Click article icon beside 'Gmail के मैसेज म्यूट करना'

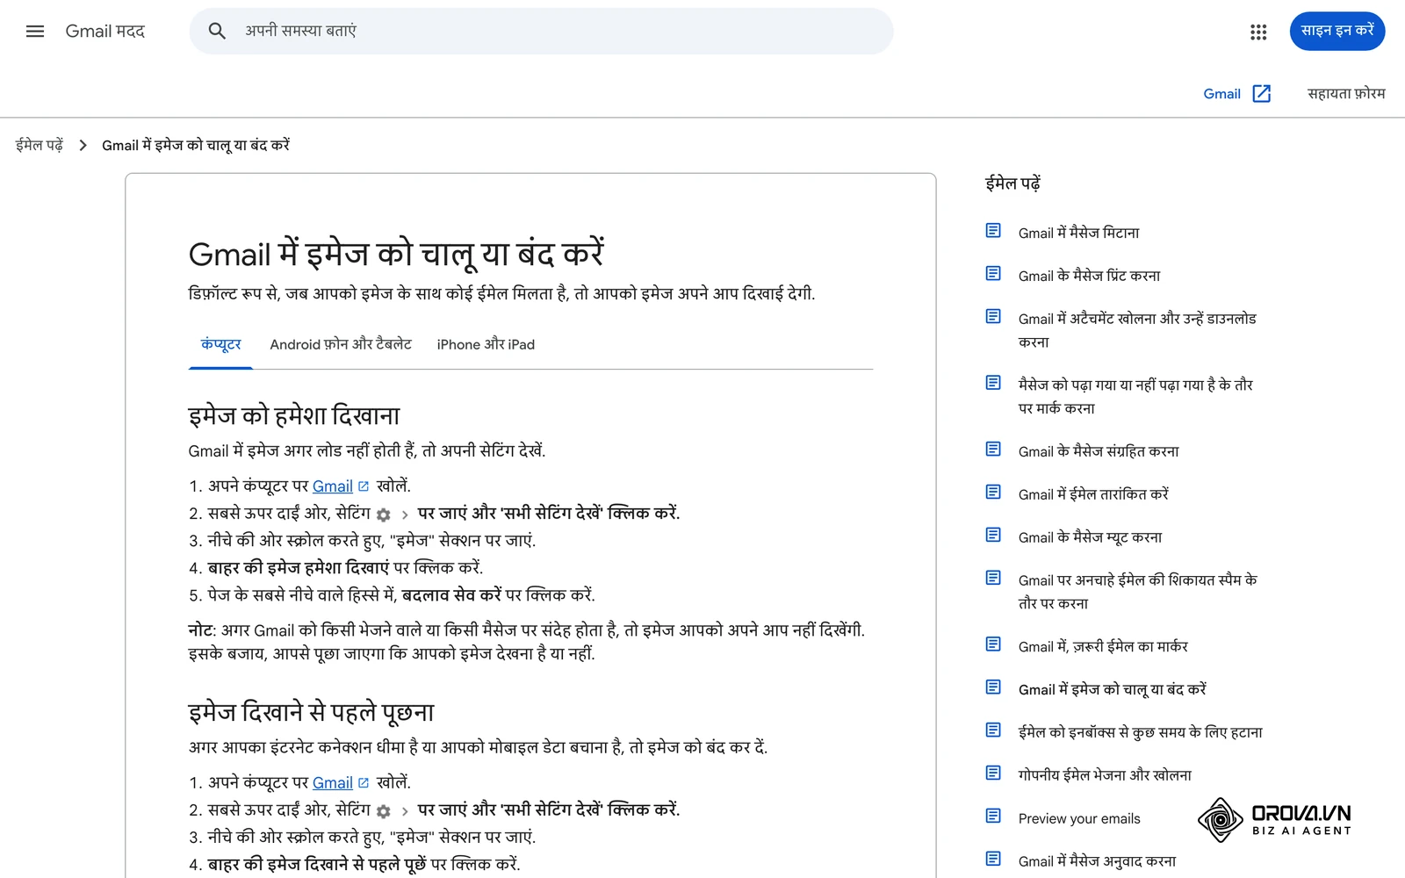[993, 536]
